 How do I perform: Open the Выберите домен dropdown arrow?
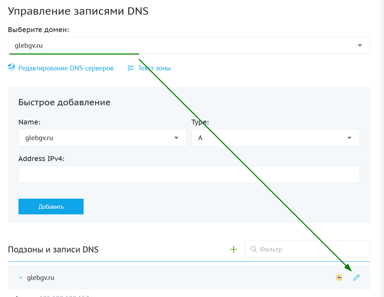point(360,45)
